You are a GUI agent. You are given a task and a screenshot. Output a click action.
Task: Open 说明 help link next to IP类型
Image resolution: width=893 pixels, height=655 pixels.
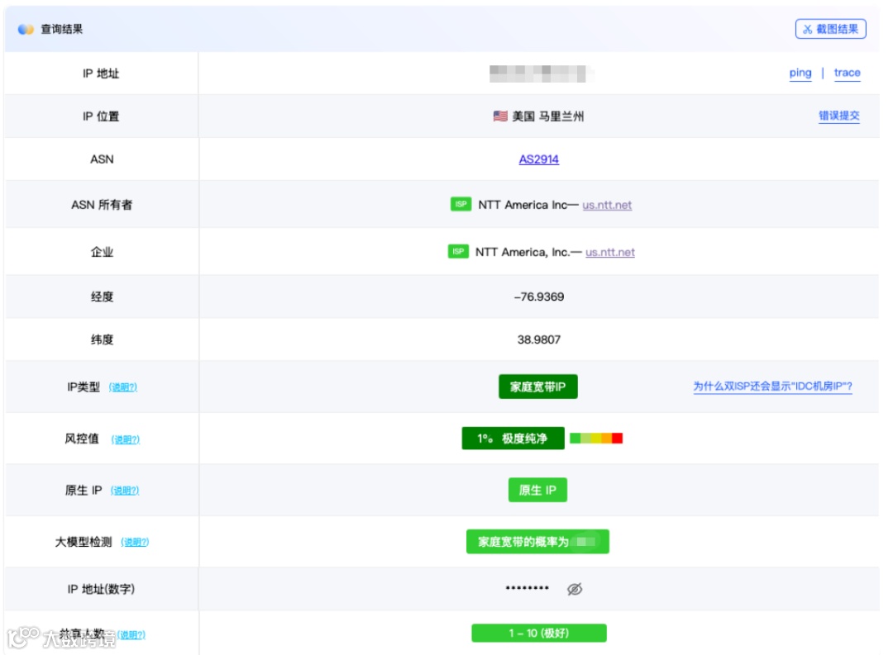tap(123, 387)
